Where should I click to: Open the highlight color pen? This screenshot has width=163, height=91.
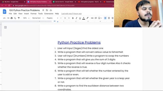click(x=87, y=18)
